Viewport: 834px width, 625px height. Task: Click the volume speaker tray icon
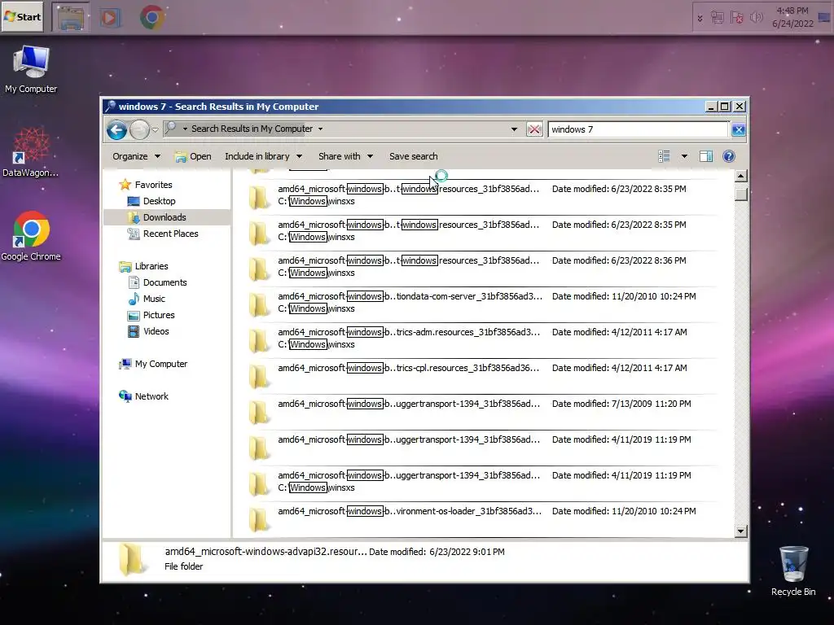point(757,18)
